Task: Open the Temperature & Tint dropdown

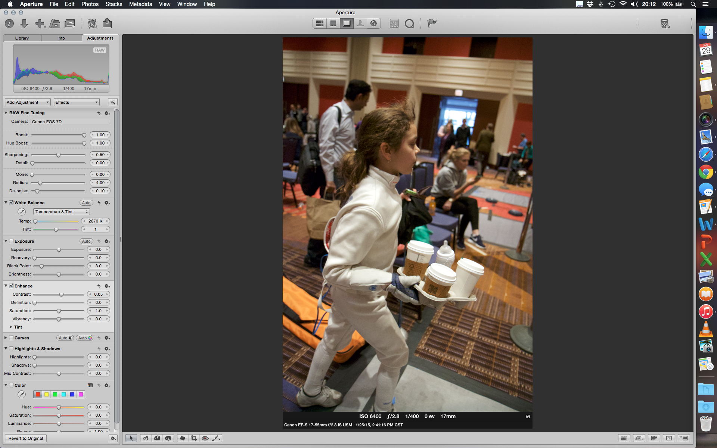Action: [62, 212]
